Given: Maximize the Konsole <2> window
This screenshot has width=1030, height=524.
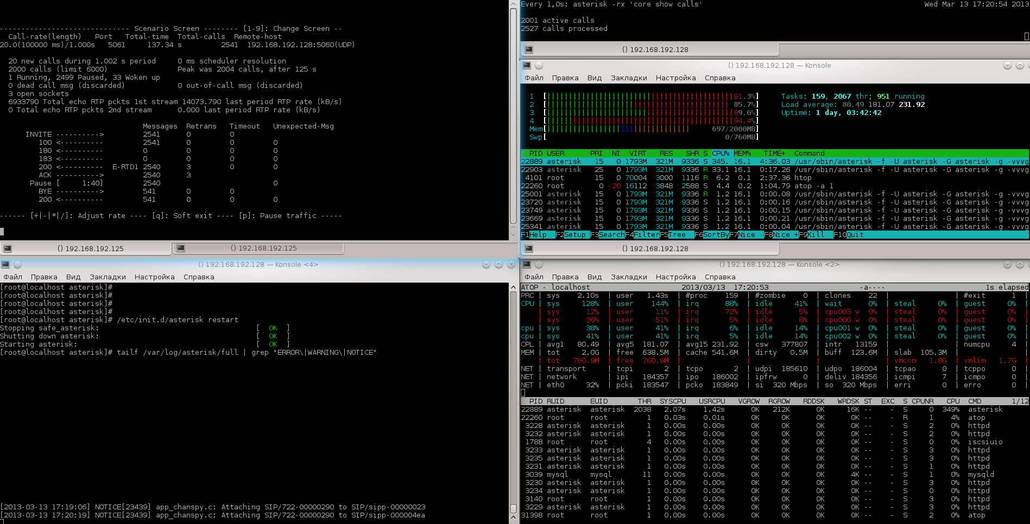Looking at the screenshot, I should click(x=1020, y=265).
